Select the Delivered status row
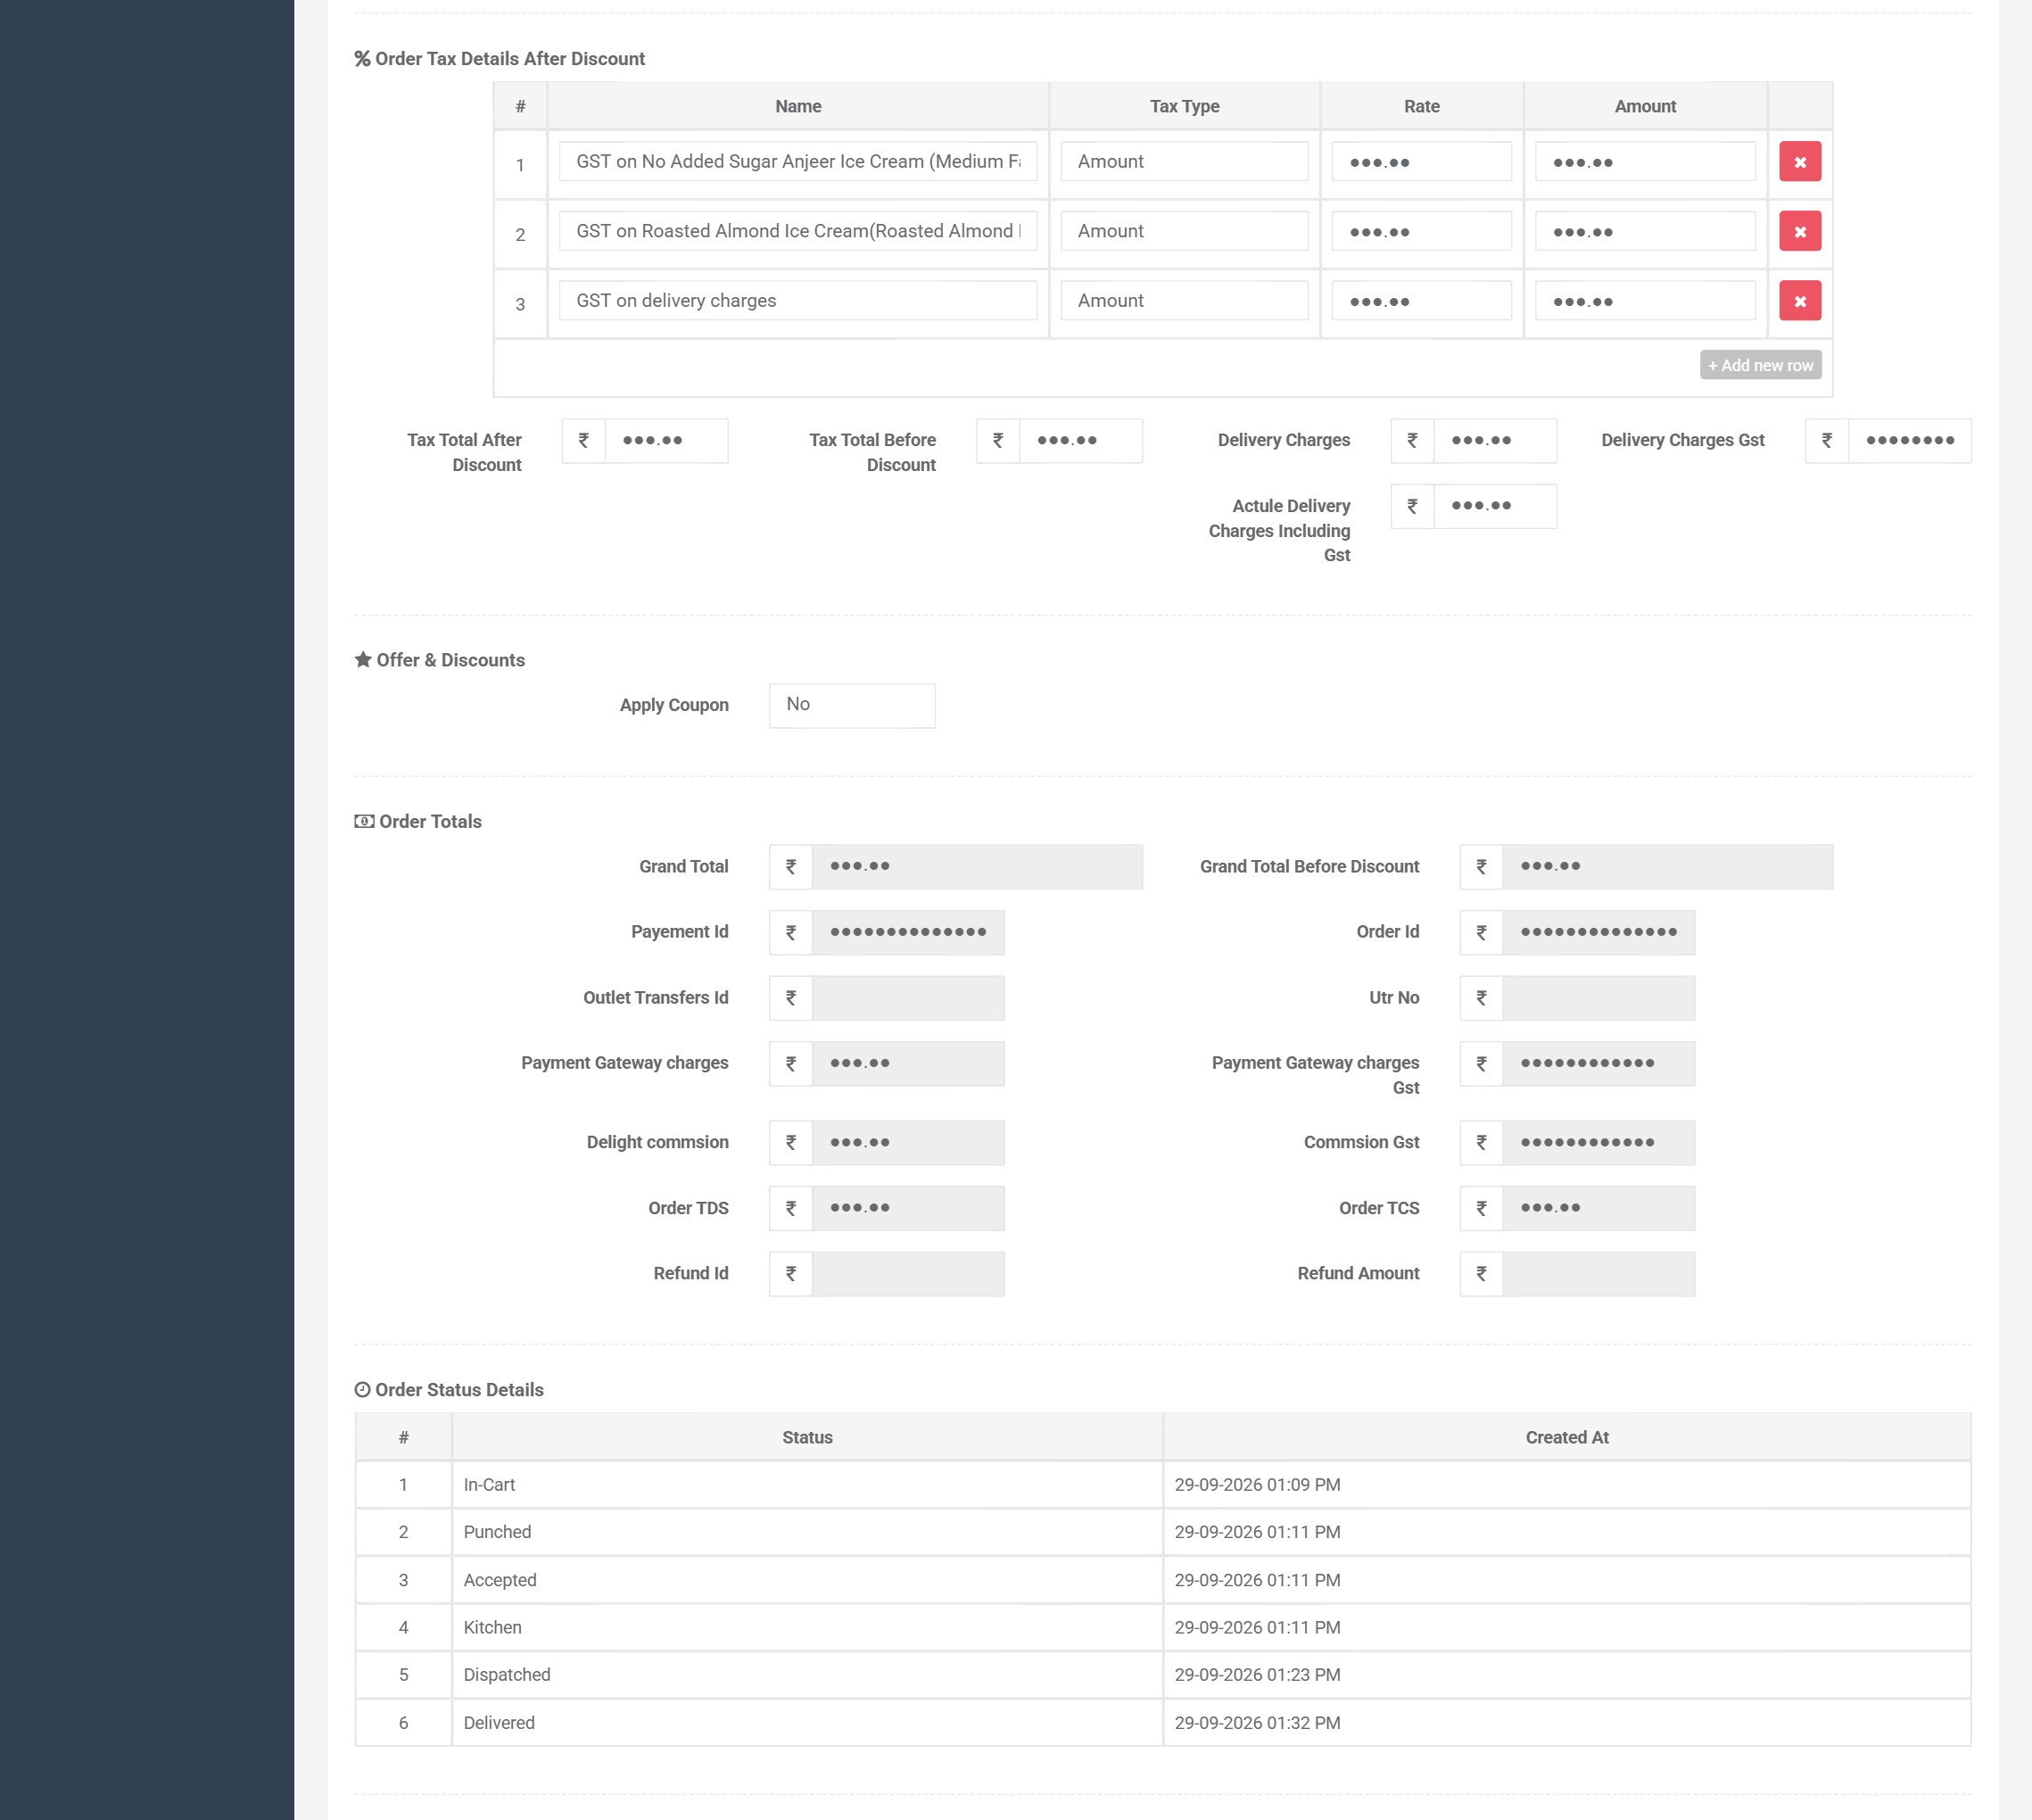The width and height of the screenshot is (2032, 1820). tap(1162, 1723)
